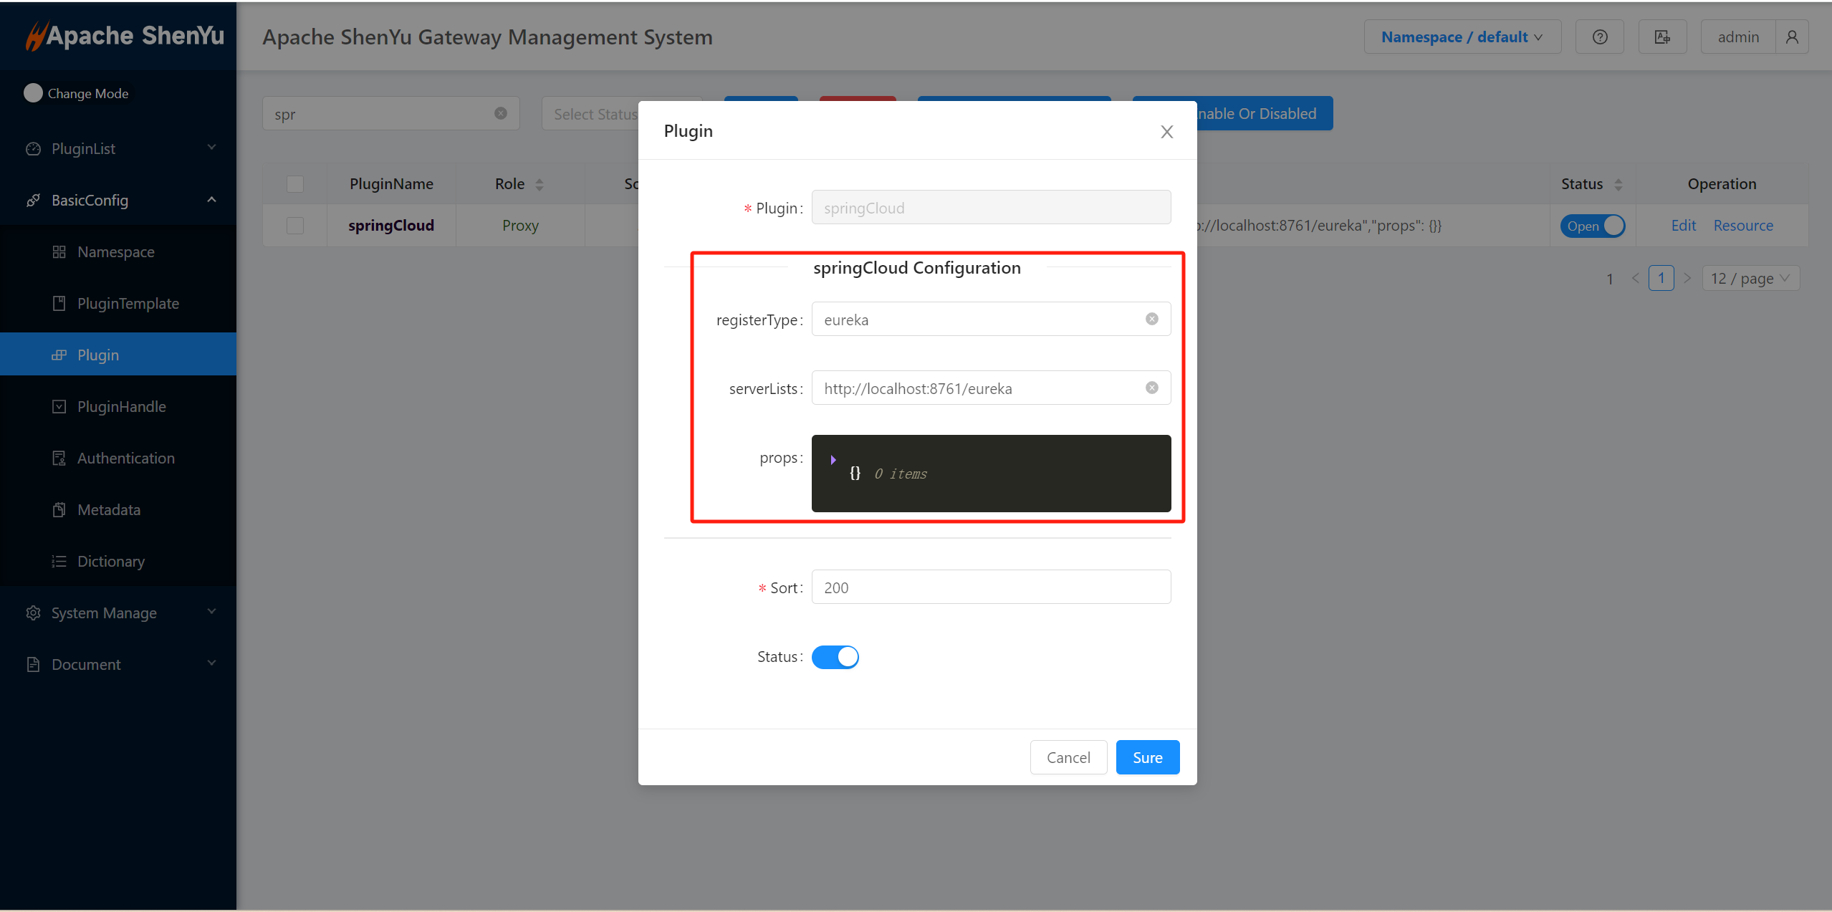Open the 12 / page size dropdown
The height and width of the screenshot is (912, 1832).
1750,278
